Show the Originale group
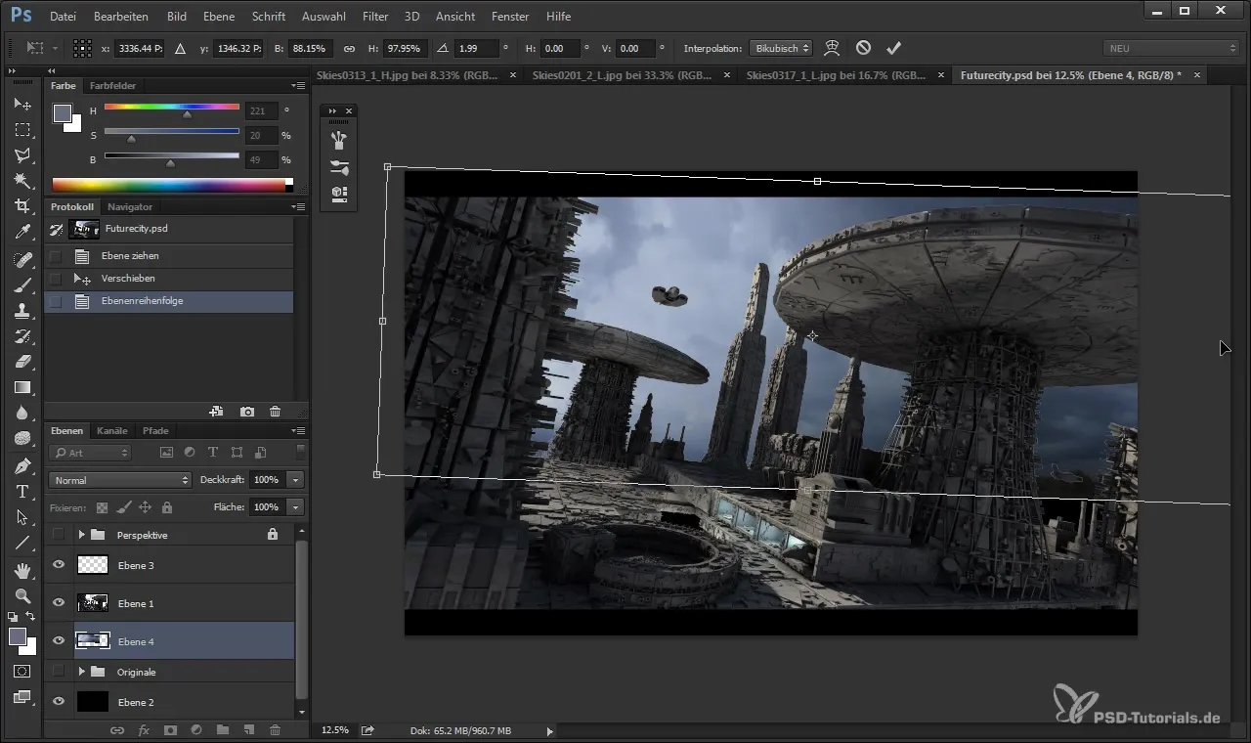Image resolution: width=1251 pixels, height=743 pixels. point(59,672)
